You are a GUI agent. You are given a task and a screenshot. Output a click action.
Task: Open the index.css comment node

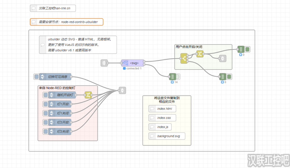162,118
